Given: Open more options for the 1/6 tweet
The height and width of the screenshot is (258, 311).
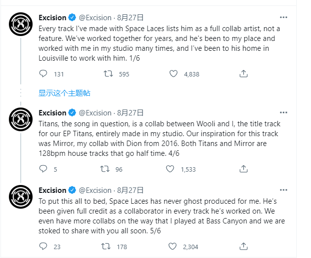Looking at the screenshot, I should pos(283,17).
